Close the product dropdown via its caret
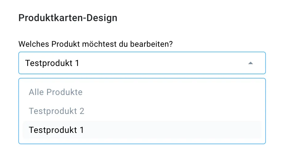The height and width of the screenshot is (157, 283). pyautogui.click(x=250, y=63)
